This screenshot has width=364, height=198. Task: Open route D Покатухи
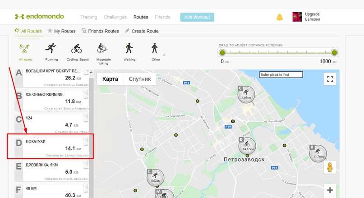pyautogui.click(x=52, y=148)
